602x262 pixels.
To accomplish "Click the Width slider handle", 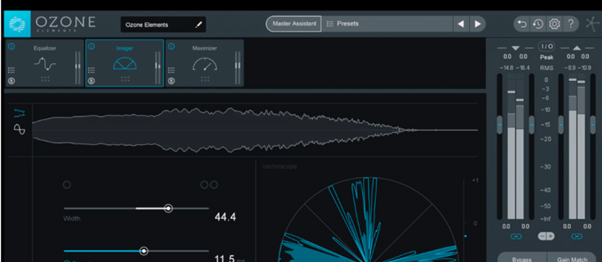I will [x=168, y=208].
